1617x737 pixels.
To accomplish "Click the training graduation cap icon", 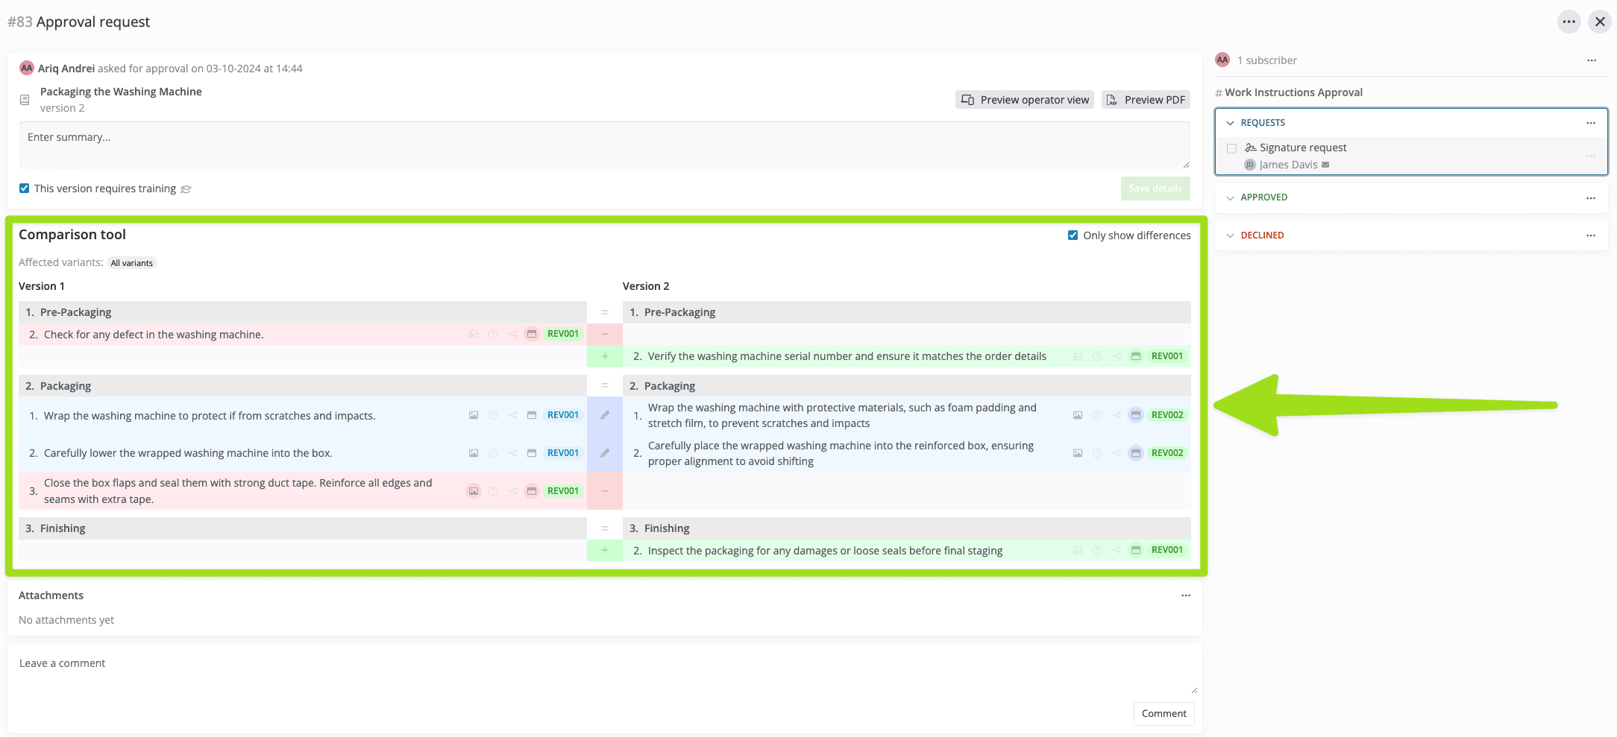I will pos(186,189).
